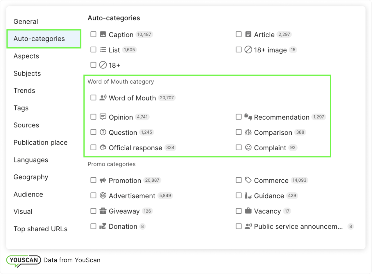Screen dimensions: 372x274
Task: Open the Geography section
Action: click(31, 177)
